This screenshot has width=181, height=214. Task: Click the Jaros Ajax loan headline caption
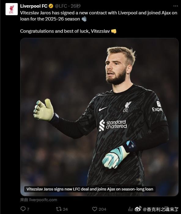[x=90, y=189]
